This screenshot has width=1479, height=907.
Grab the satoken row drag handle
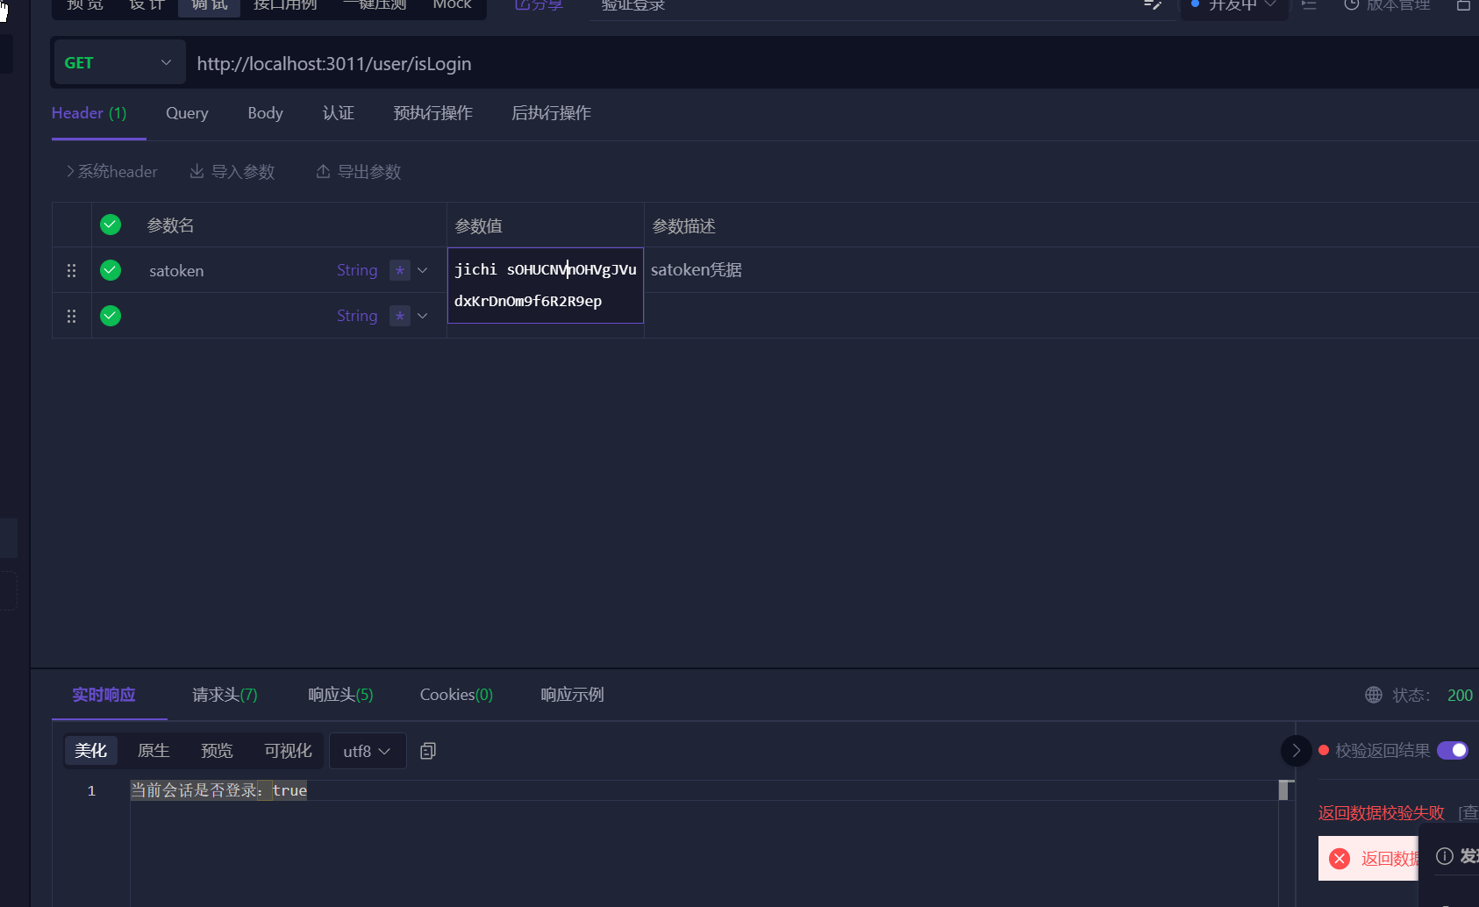(72, 270)
